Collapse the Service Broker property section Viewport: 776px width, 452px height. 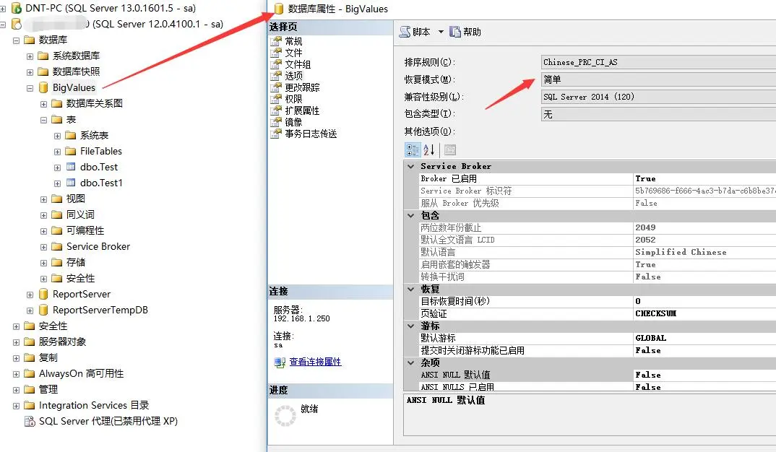pos(411,166)
